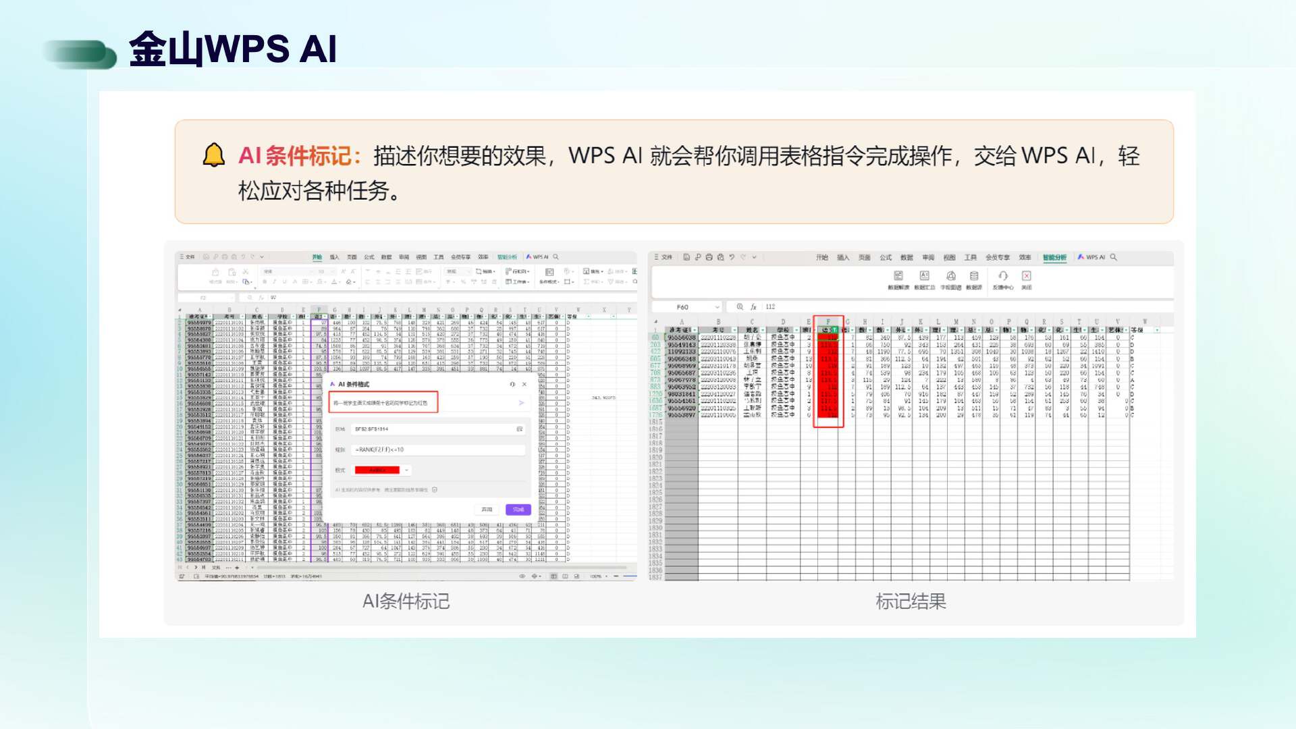This screenshot has width=1296, height=729.
Task: Click undo icon in the right quick-access toolbar
Action: click(732, 257)
